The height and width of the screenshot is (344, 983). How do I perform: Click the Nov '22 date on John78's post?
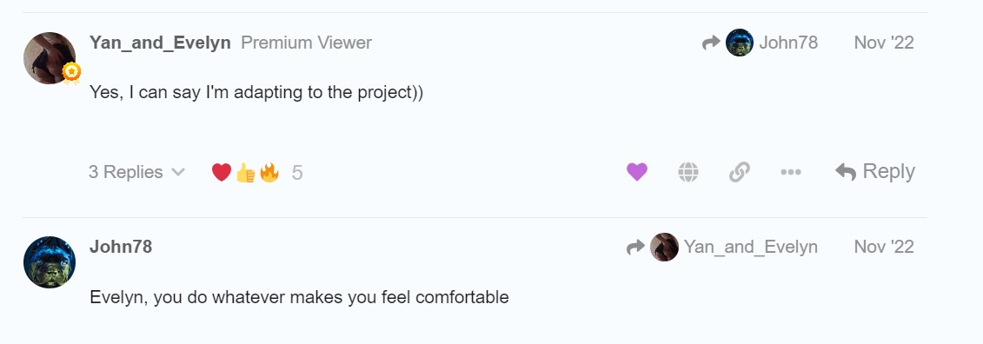[x=884, y=247]
